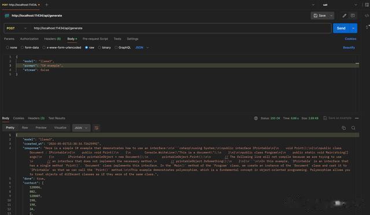Image resolution: width=370 pixels, height=215 pixels.
Task: Open the HTTP method POST dropdown
Action: pyautogui.click(x=17, y=28)
